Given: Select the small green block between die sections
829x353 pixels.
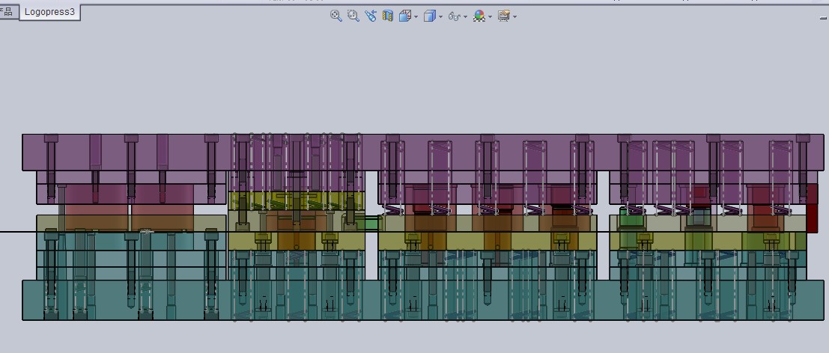Looking at the screenshot, I should click(372, 223).
